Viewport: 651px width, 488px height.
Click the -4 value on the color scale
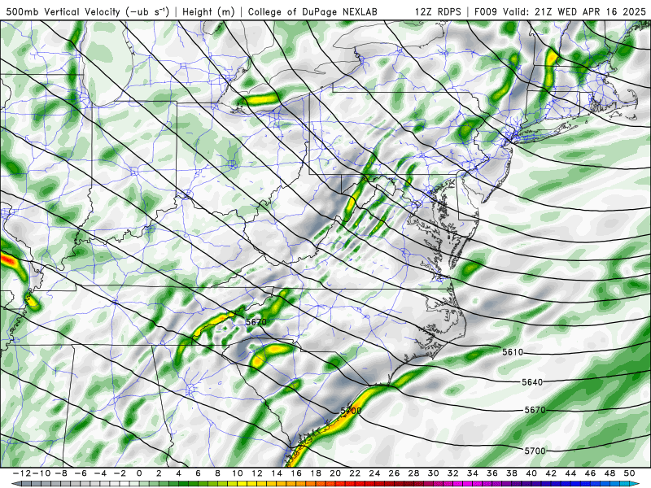tap(99, 473)
